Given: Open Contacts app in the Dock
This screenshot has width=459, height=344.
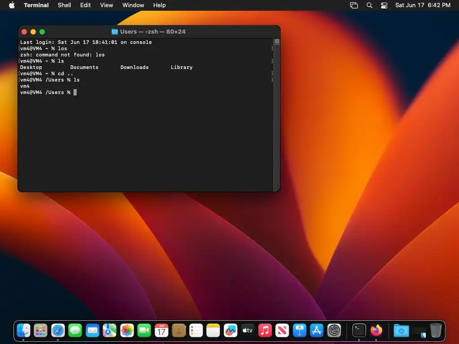Looking at the screenshot, I should click(178, 331).
